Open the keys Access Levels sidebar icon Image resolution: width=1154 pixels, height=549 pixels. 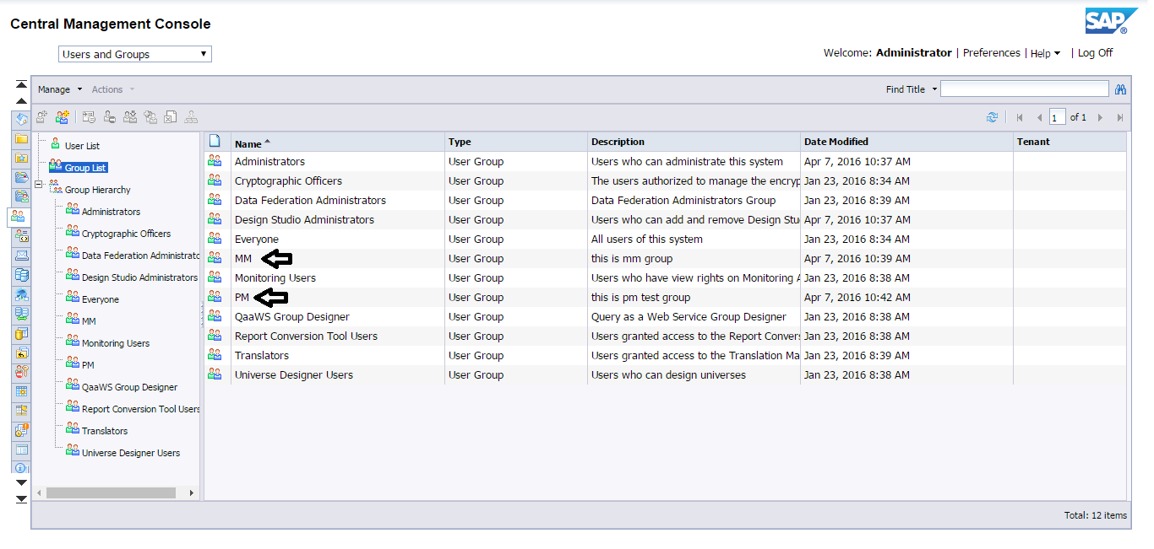pos(21,371)
